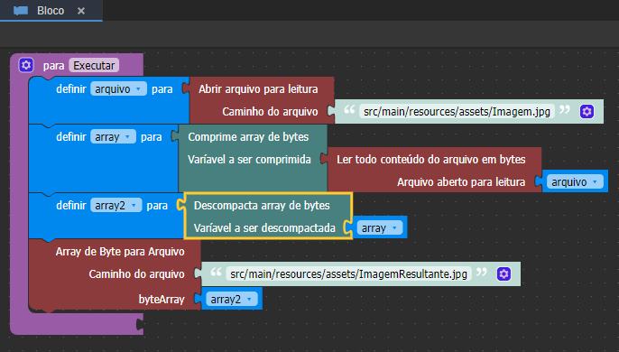
Task: Open the array variable dropdown in second definir block
Action: [113, 136]
